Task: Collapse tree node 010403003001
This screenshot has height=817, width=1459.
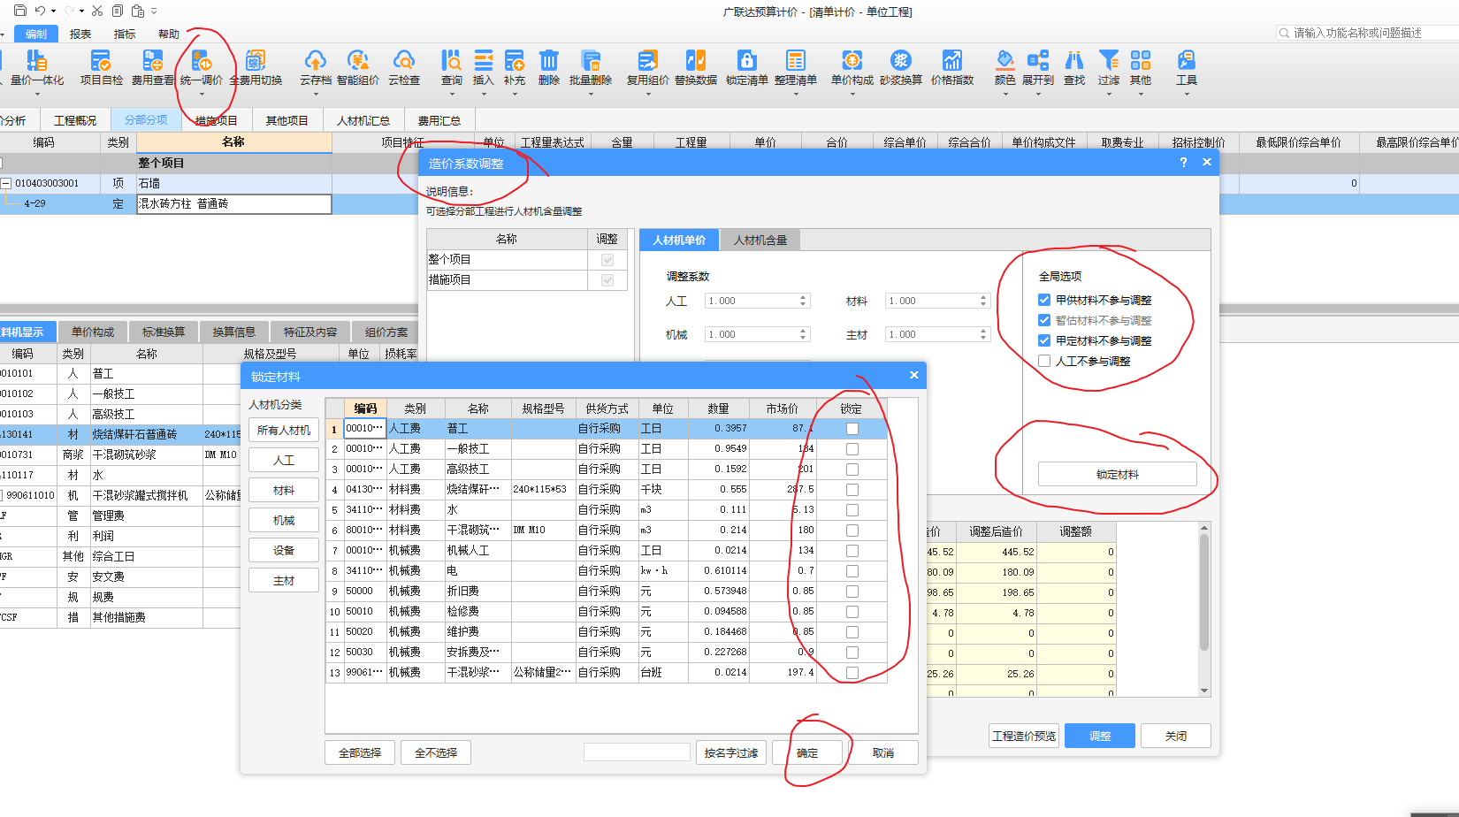Action: pos(6,183)
